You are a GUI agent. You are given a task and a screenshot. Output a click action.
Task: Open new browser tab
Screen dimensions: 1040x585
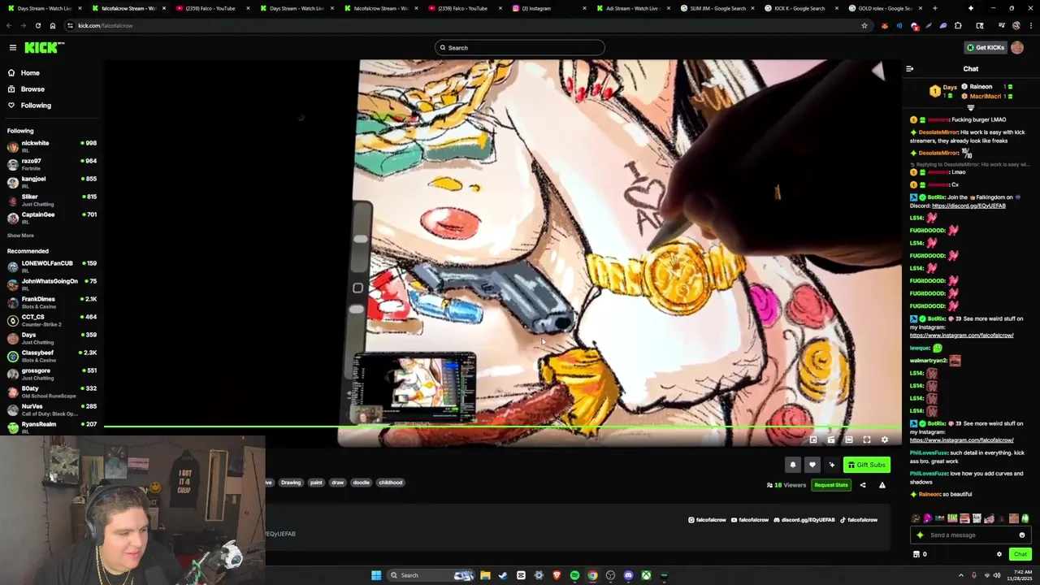point(934,8)
